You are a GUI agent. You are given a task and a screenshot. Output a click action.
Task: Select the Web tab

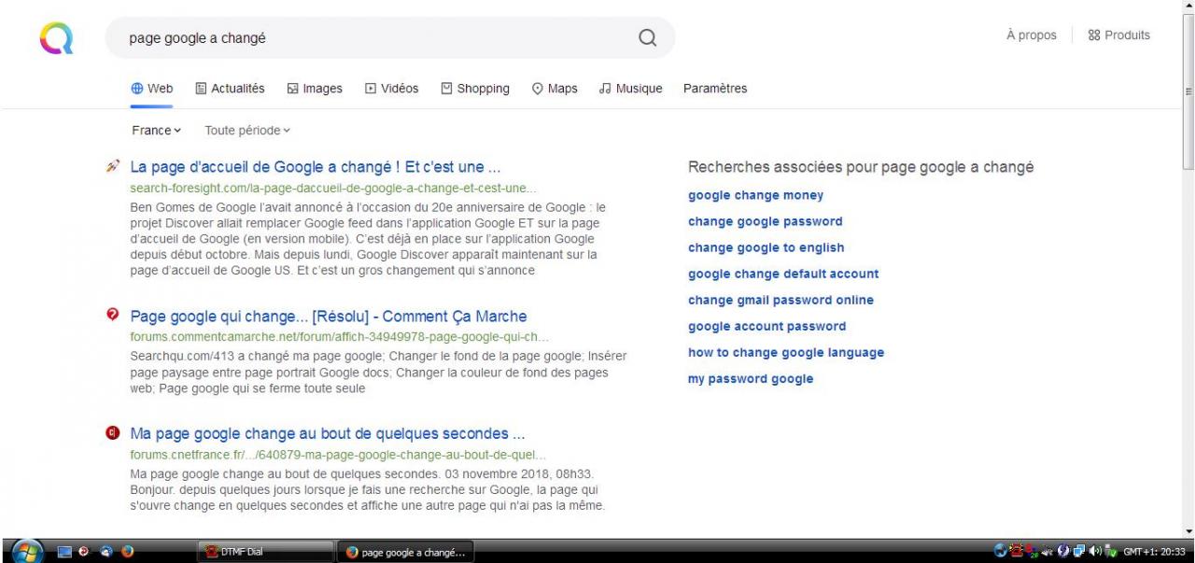click(x=152, y=89)
